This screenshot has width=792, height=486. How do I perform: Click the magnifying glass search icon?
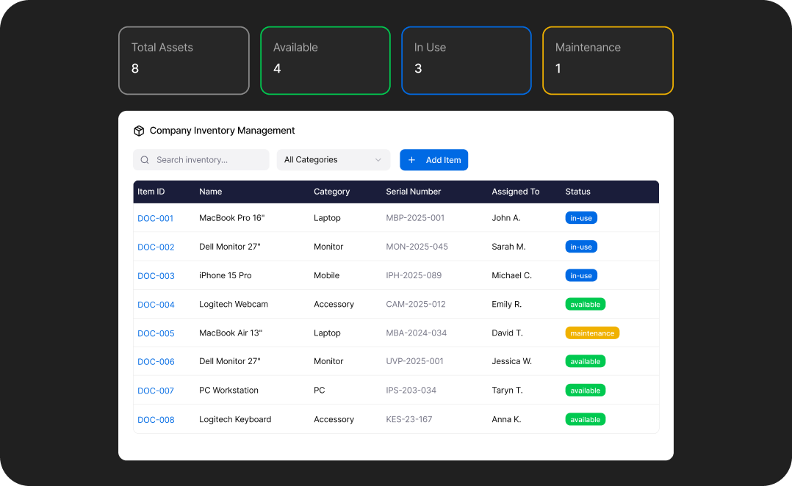(x=145, y=160)
